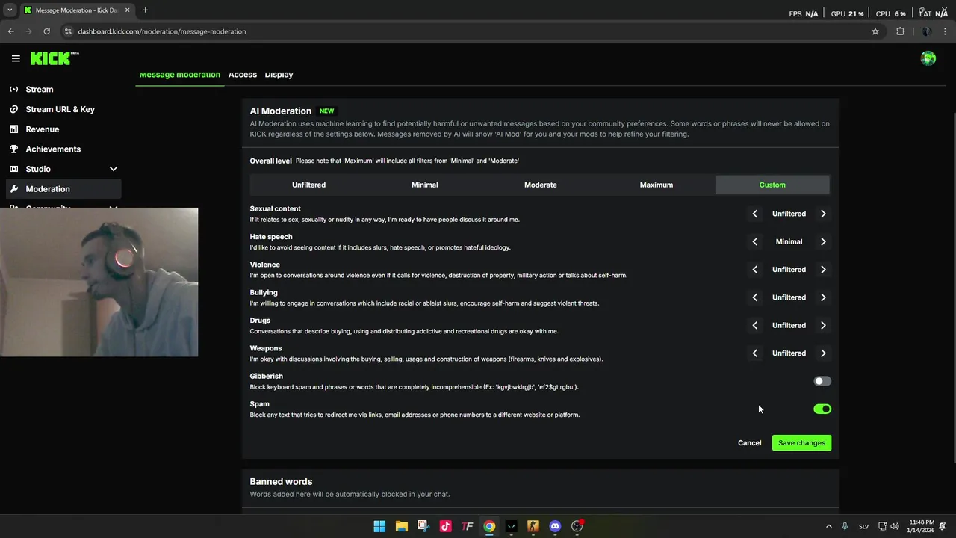Open Discord from the taskbar
956x538 pixels.
point(555,526)
